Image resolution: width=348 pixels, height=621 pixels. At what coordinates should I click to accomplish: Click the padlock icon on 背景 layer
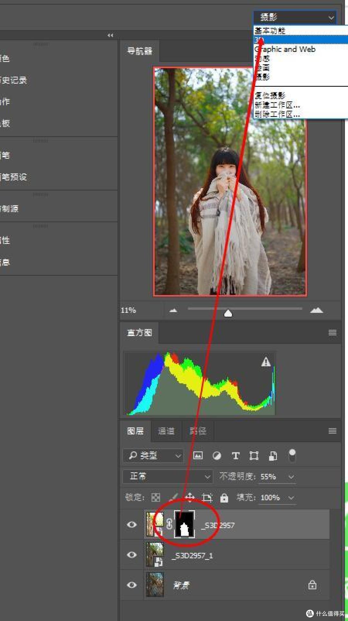(312, 585)
